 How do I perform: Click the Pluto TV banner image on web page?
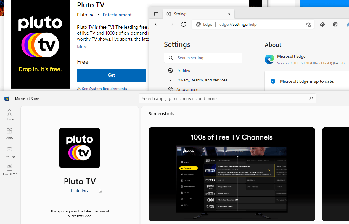[x=40, y=44]
